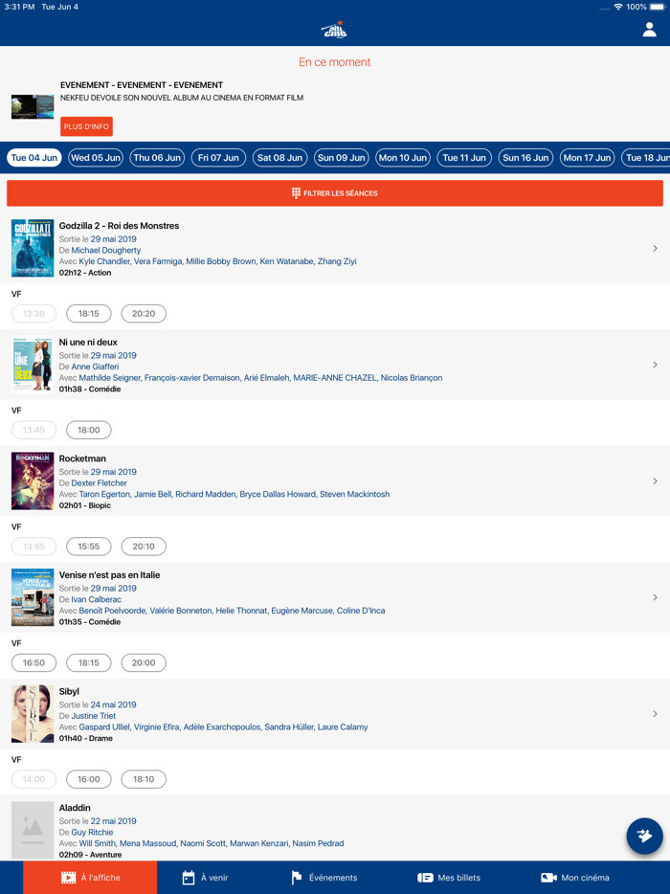This screenshot has height=894, width=670.
Task: Book Rocketman at 15:55
Action: (89, 547)
